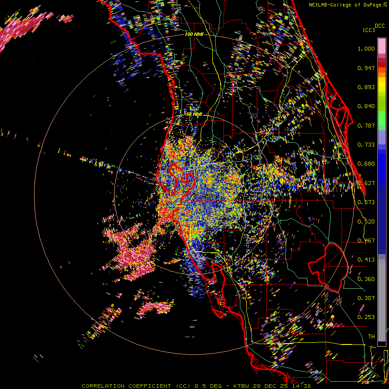Screen dimensions: 389x389
Task: Click the 0.413 scale value
Action: [366, 260]
